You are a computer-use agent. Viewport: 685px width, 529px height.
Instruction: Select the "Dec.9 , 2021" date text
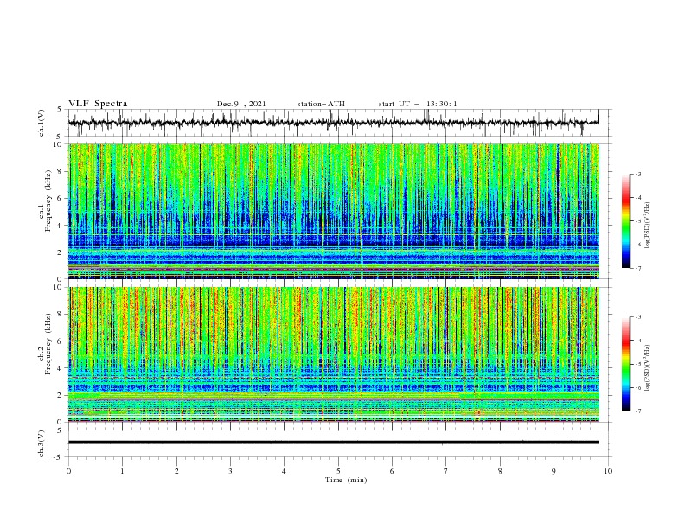[241, 104]
